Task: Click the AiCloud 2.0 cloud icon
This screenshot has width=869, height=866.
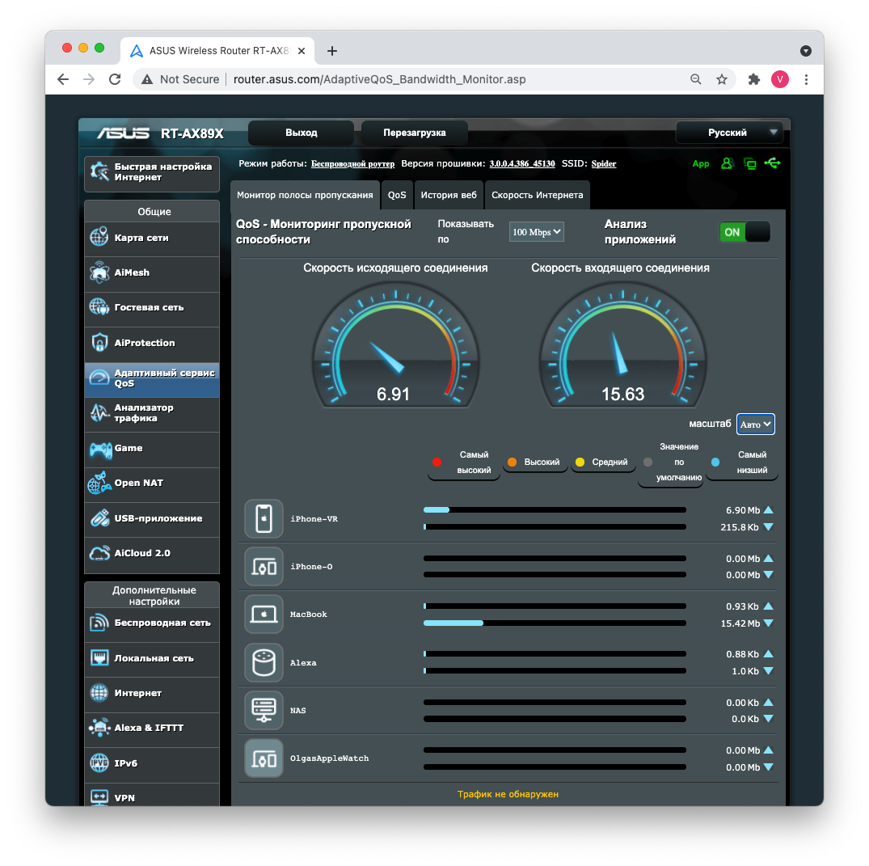Action: pyautogui.click(x=99, y=553)
